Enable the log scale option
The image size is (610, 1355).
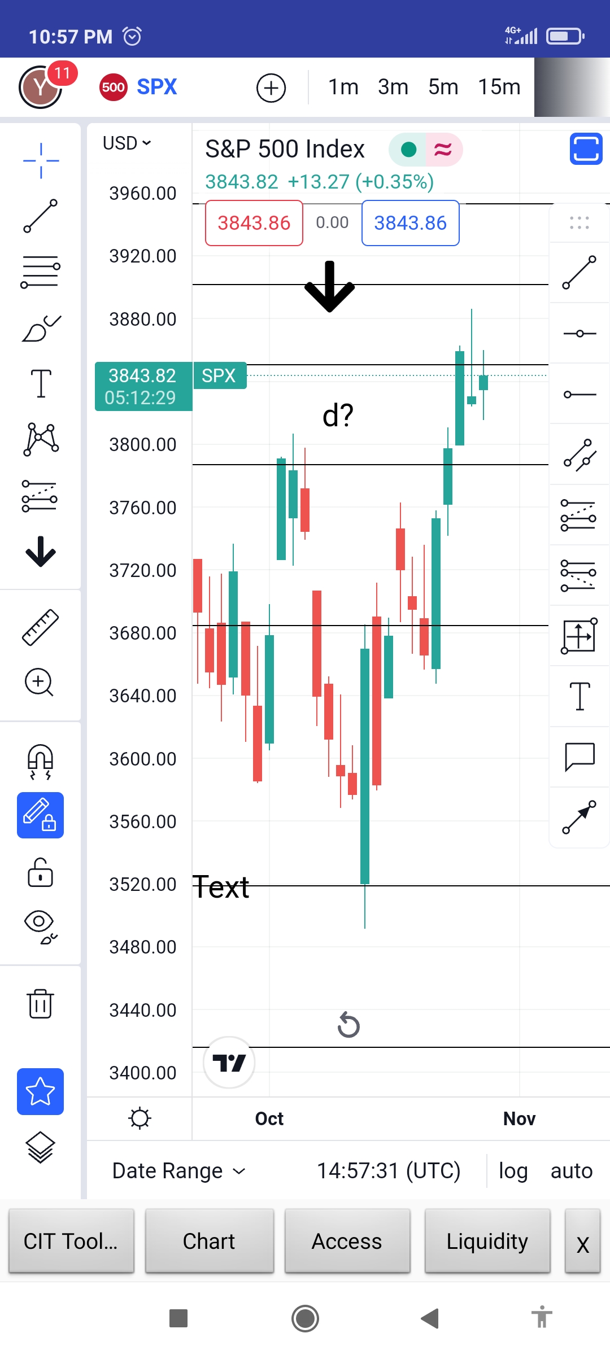coord(513,1171)
